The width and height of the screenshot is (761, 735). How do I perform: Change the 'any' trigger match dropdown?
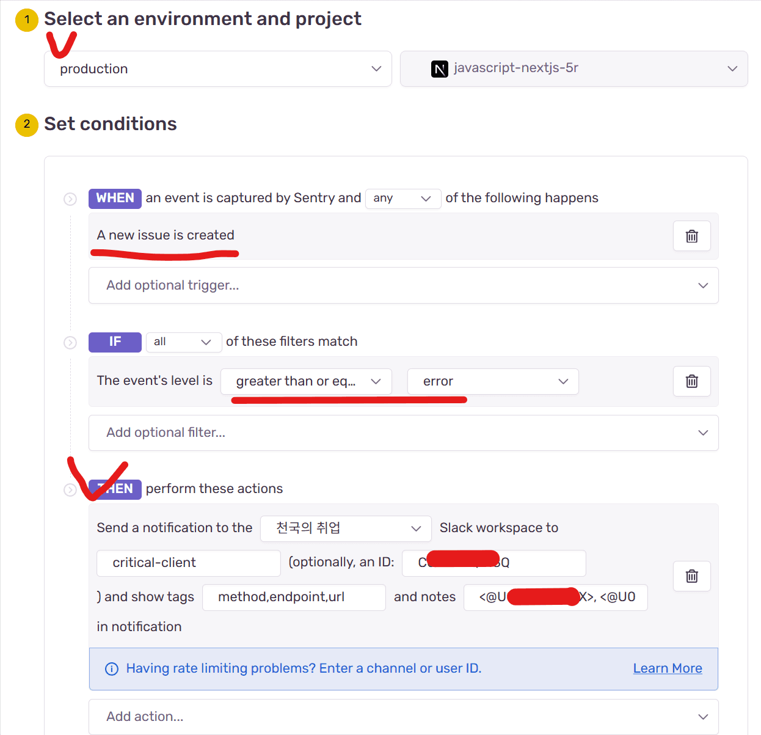[x=402, y=199]
